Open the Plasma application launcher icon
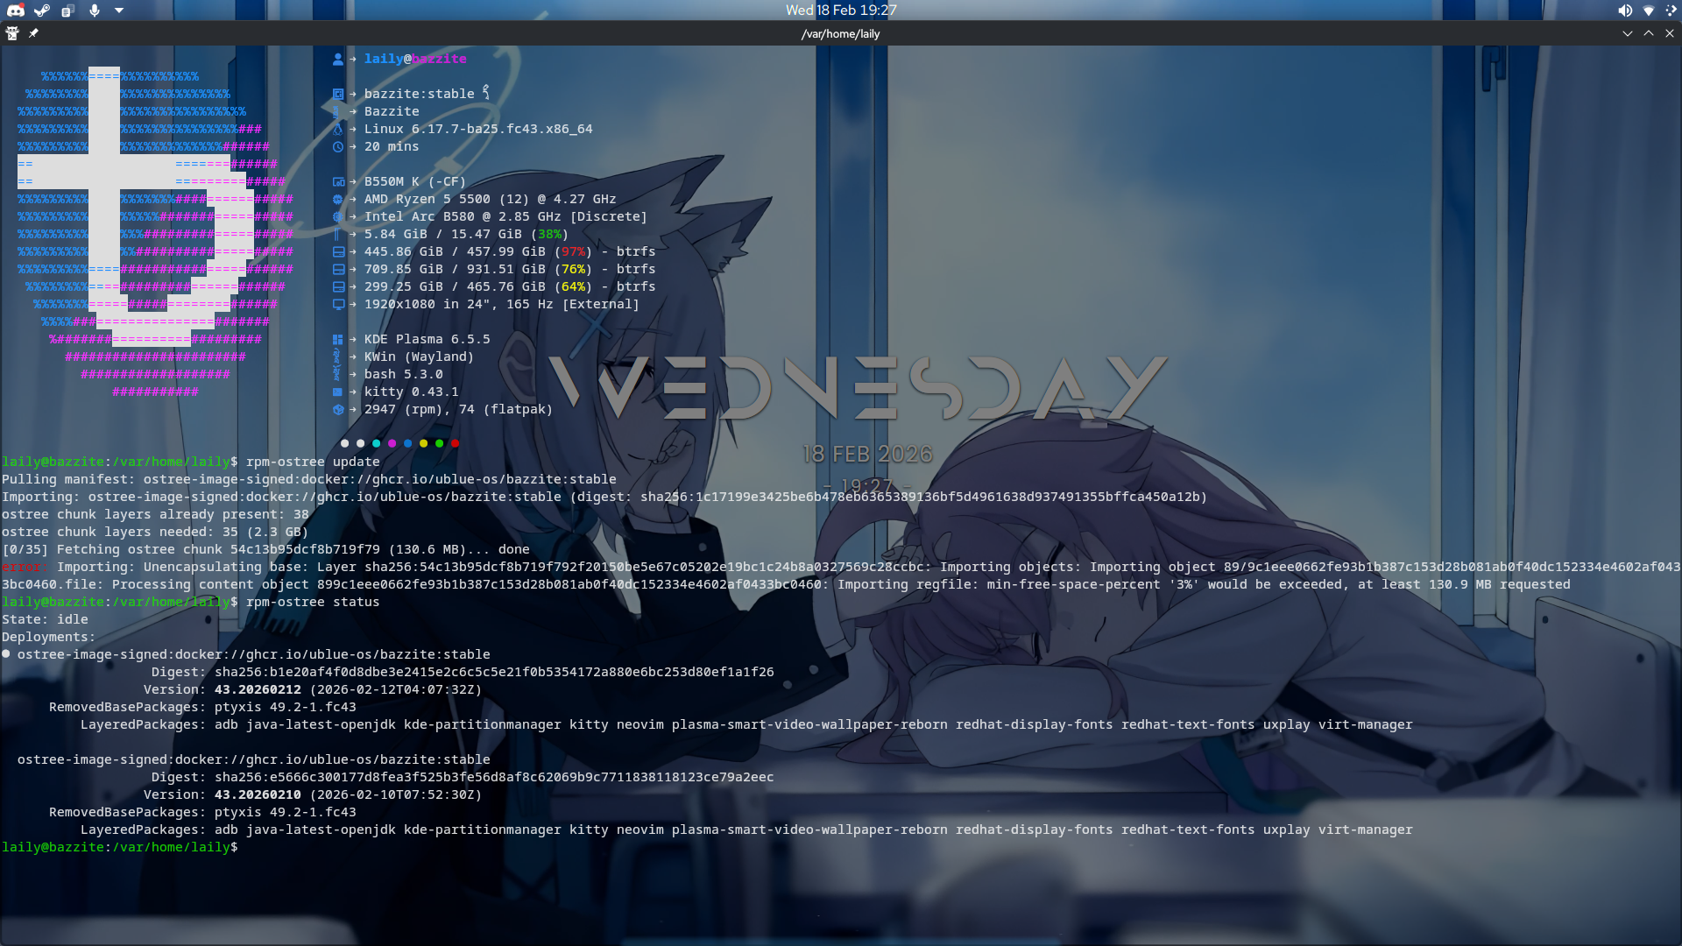 click(x=1671, y=11)
